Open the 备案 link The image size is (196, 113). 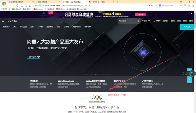point(179,21)
